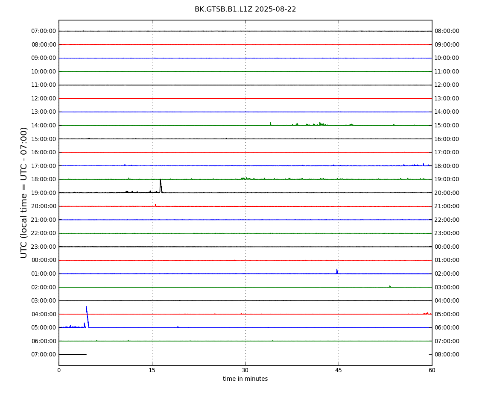Click the short black trace on the last 07:00:00 row
The height and width of the screenshot is (406, 491).
73,355
